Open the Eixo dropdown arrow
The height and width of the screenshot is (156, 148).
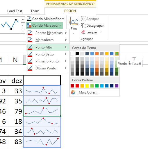(74, 33)
